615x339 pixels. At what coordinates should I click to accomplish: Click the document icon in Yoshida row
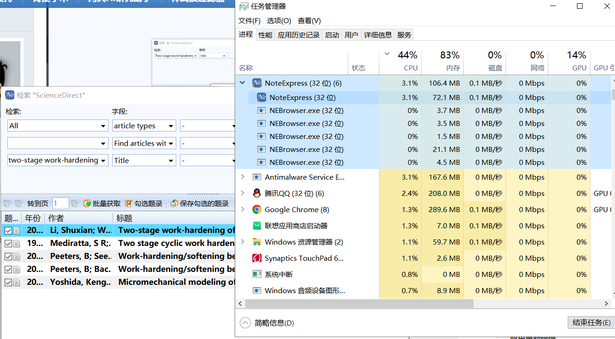click(17, 282)
